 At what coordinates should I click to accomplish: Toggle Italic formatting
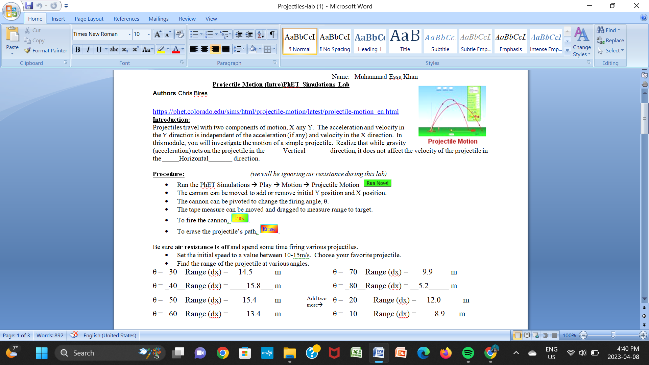tap(88, 49)
